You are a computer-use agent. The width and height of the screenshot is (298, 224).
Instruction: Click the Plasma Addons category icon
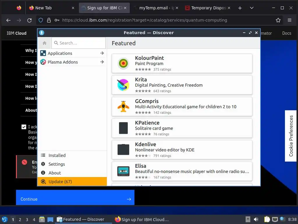coord(43,62)
